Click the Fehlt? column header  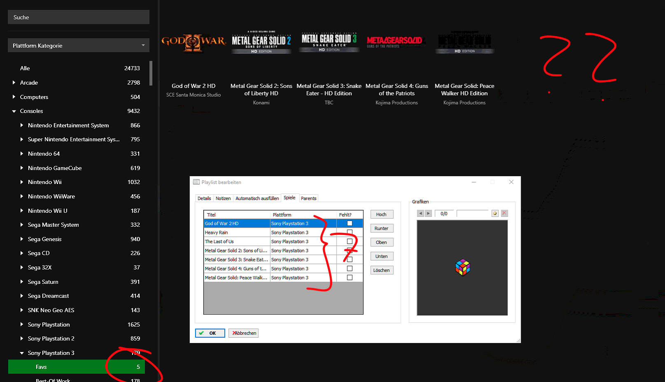[x=349, y=215]
